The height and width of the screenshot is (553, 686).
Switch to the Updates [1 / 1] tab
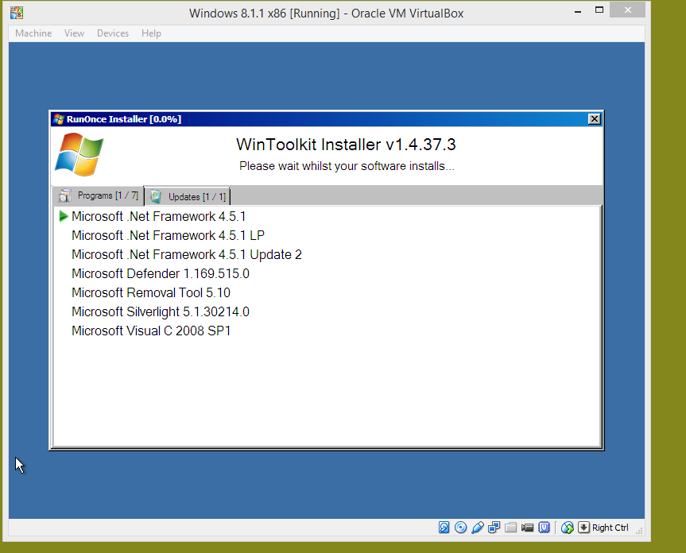tap(188, 196)
